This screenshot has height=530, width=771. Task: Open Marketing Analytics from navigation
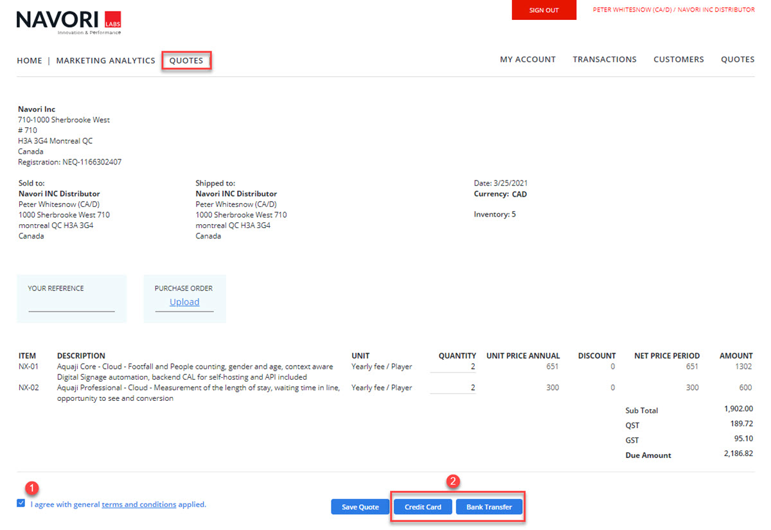click(105, 60)
